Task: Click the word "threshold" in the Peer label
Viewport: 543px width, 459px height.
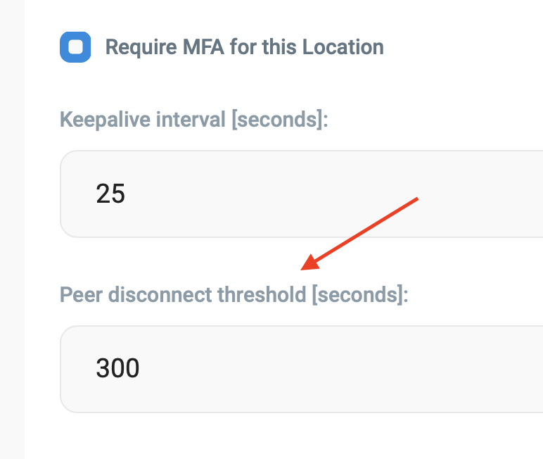Action: pyautogui.click(x=260, y=294)
